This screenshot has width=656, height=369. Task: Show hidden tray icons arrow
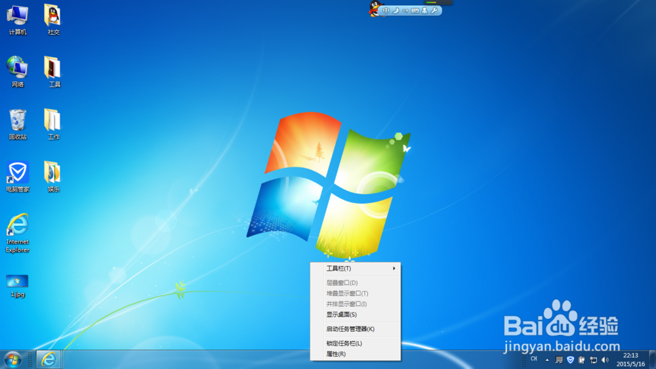(x=547, y=360)
